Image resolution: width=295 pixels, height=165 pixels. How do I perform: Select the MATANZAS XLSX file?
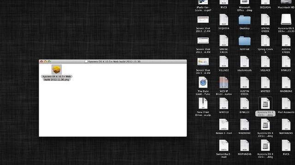point(245,146)
